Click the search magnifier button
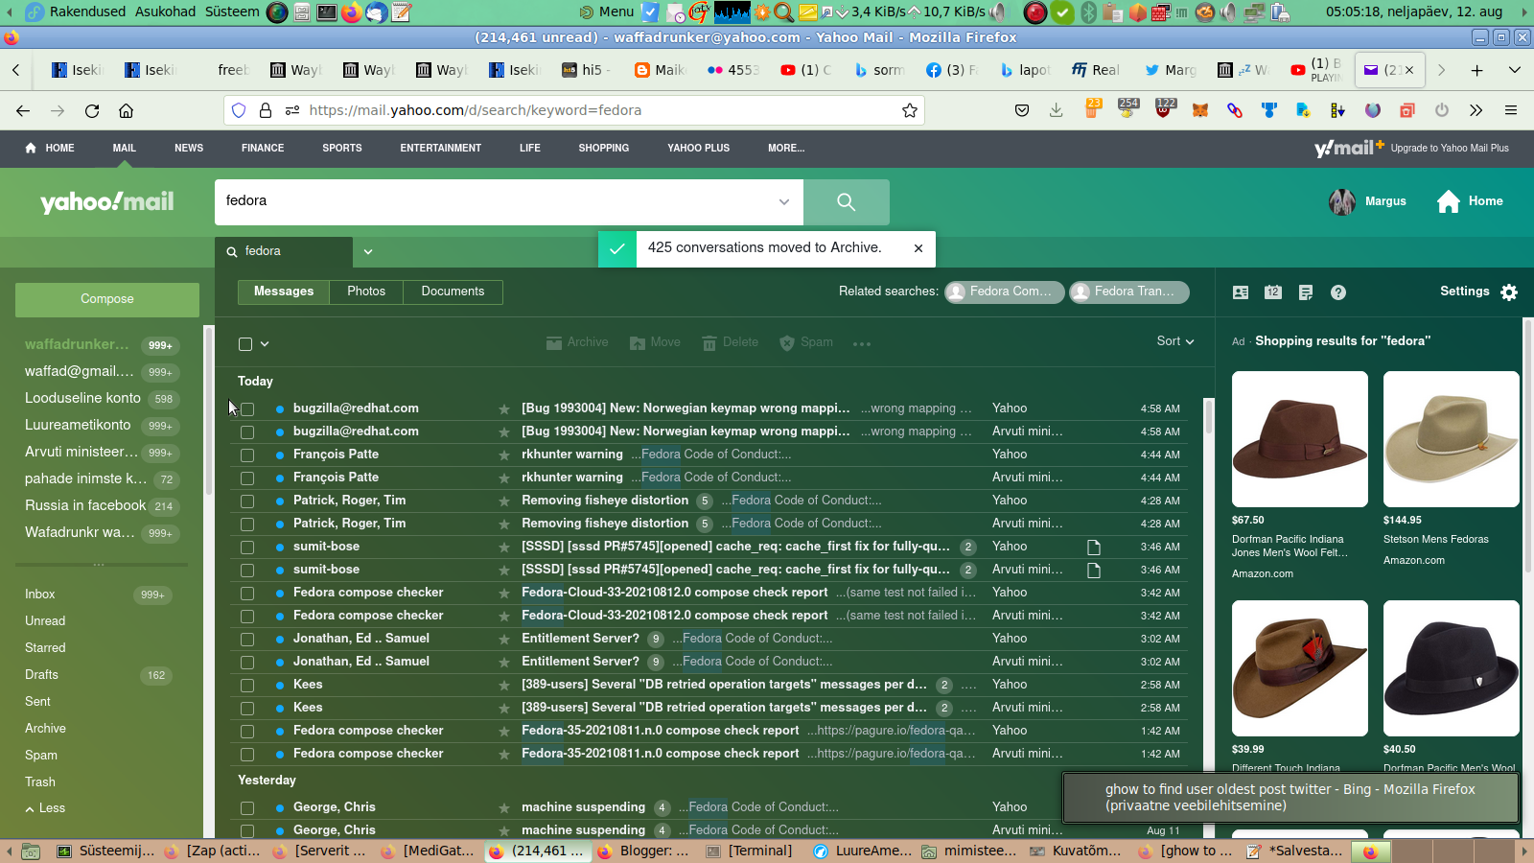The height and width of the screenshot is (863, 1534). [x=846, y=201]
